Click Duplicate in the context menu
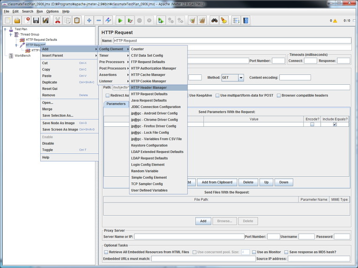Viewport: 358px width, 268px height. pos(69,82)
